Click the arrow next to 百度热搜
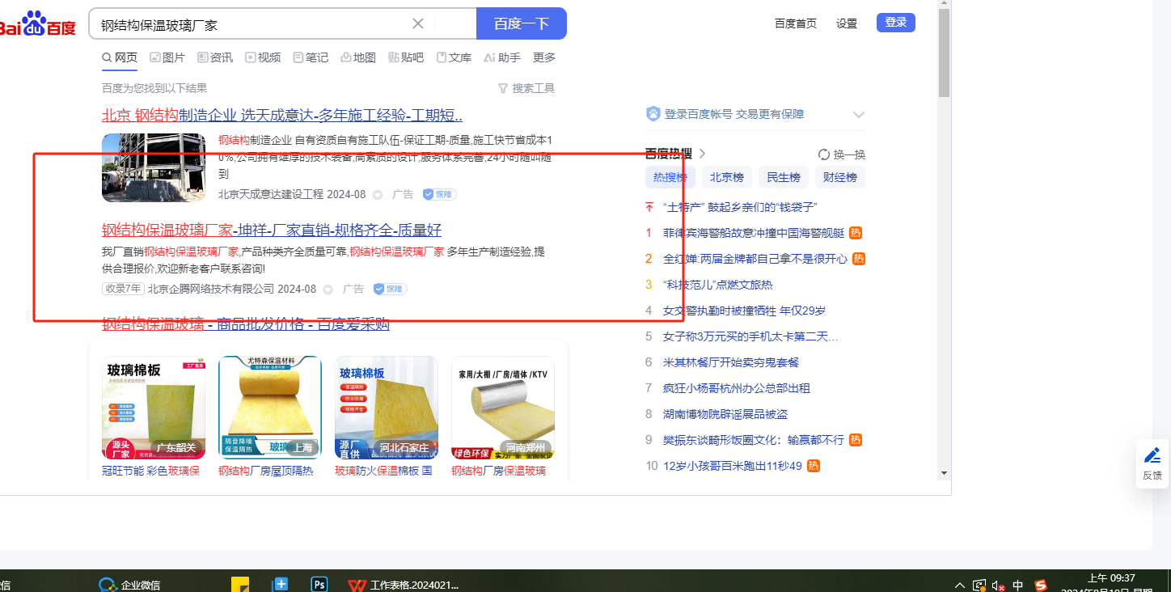This screenshot has width=1171, height=592. point(702,154)
